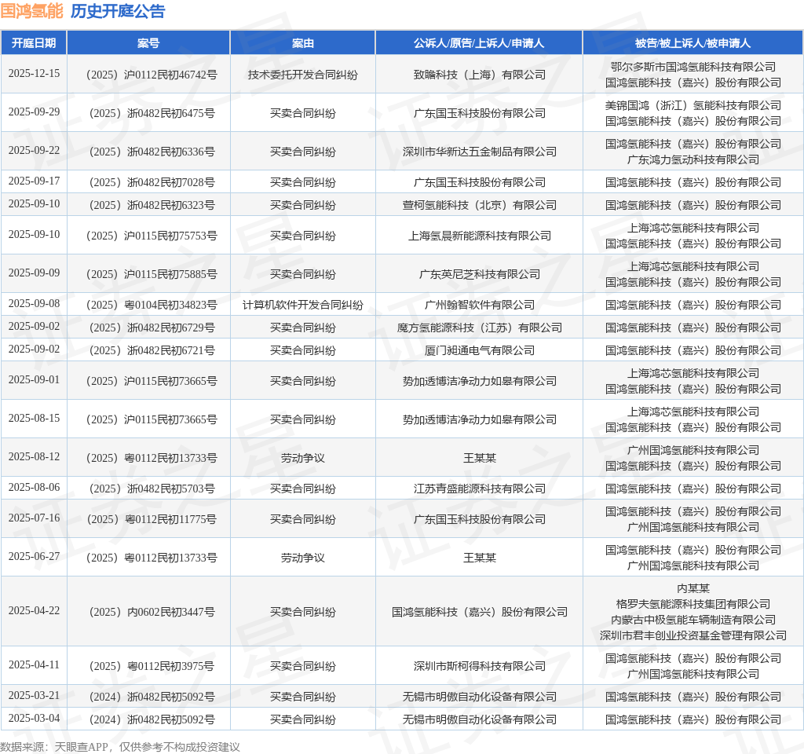Click date cell 2025-08-06
The width and height of the screenshot is (804, 754).
tap(34, 487)
